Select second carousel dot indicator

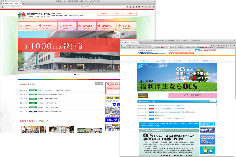[x=77, y=74]
